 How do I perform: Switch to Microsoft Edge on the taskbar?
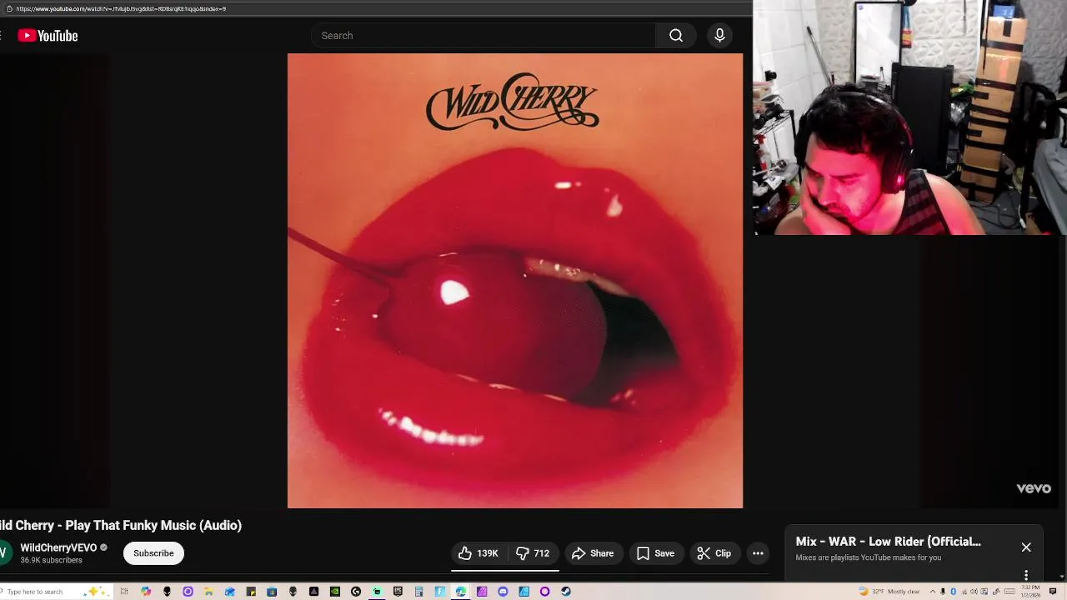[460, 592]
